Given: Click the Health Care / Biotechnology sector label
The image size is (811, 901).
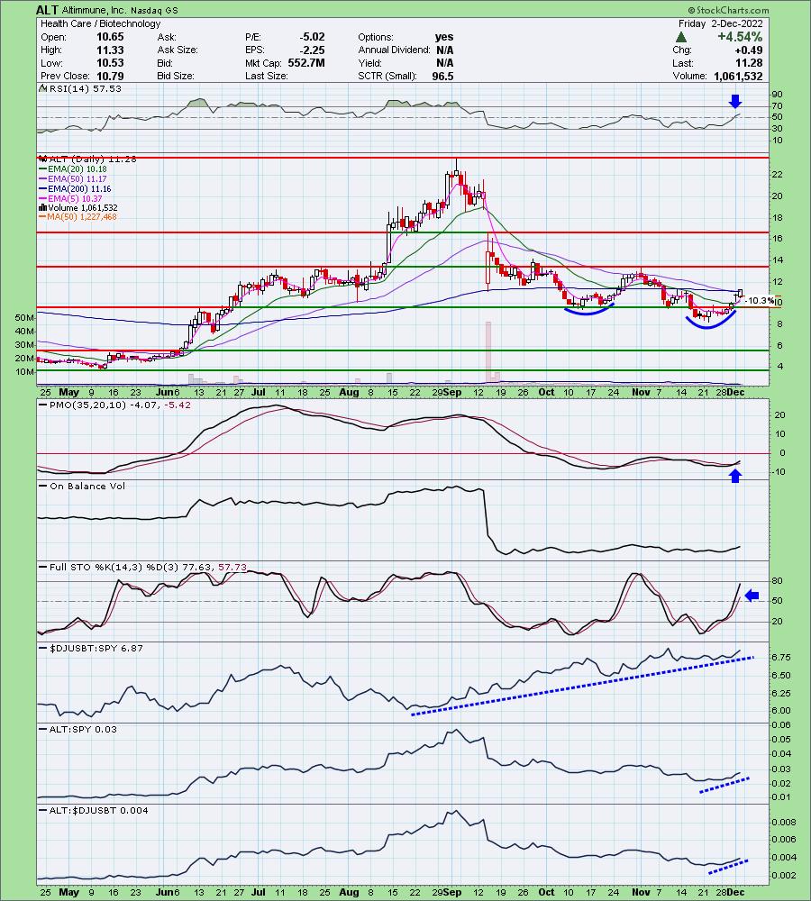Looking at the screenshot, I should pos(101,23).
